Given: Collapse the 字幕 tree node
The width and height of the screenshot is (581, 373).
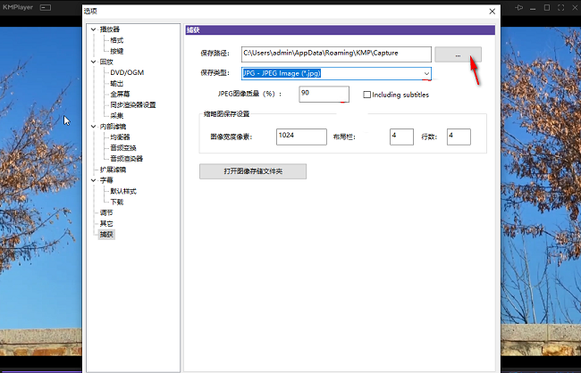Looking at the screenshot, I should [93, 180].
